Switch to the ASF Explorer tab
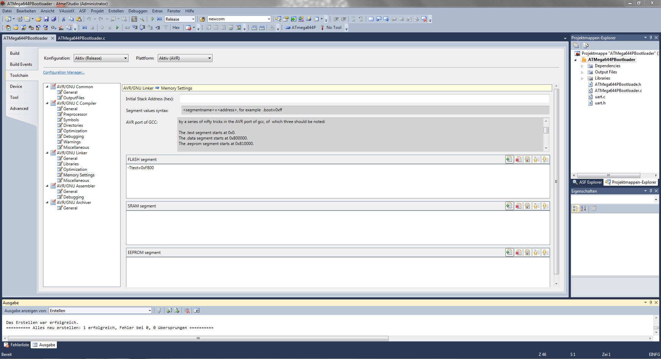Screen dimensions: 661x359 point(587,182)
